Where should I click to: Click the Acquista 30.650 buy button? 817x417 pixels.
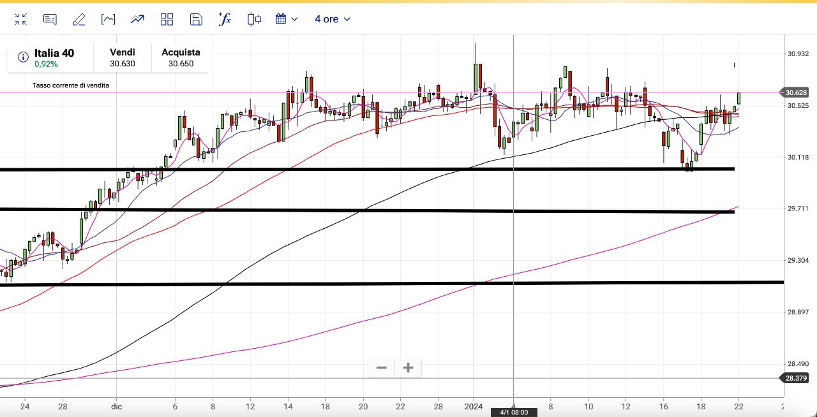pyautogui.click(x=181, y=57)
